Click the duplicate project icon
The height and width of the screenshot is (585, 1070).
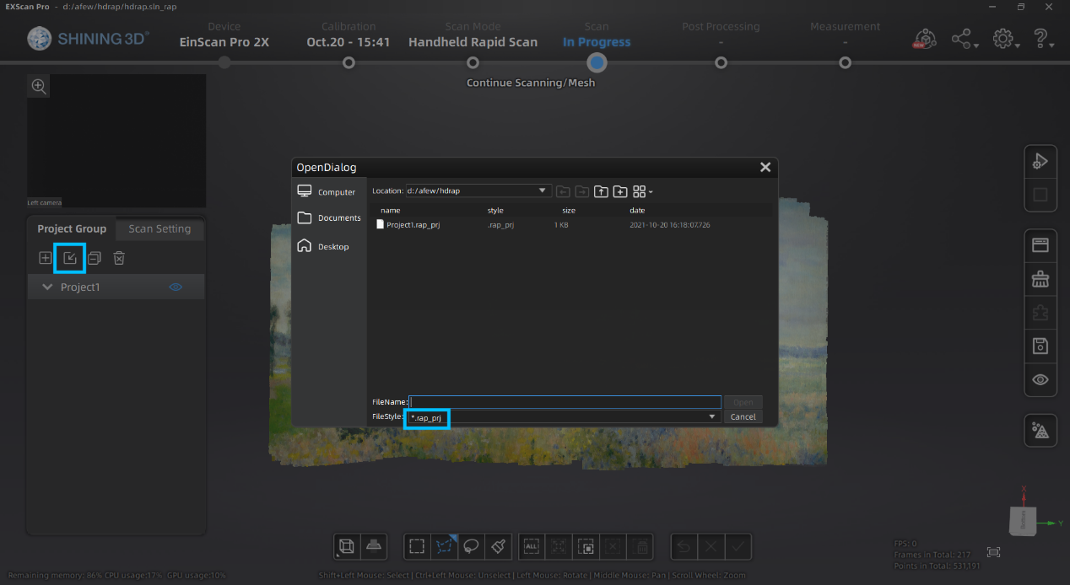[95, 258]
